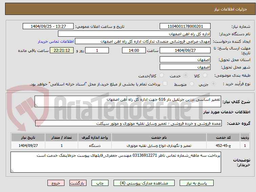This screenshot has height=192, width=256.
Task: Select the کالا radio button
Action: [x=205, y=75]
